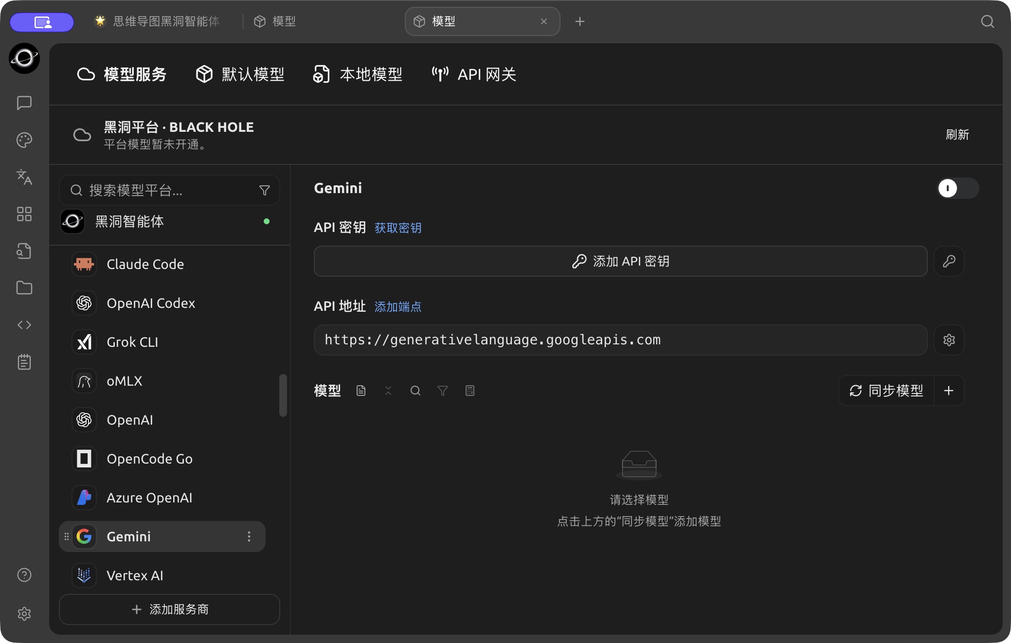
Task: Open the chat icon in left sidebar
Action: point(24,103)
